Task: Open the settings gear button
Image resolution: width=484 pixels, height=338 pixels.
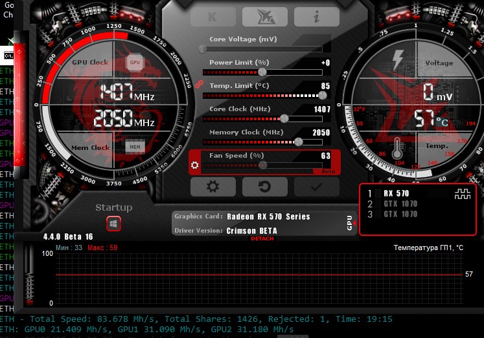Action: [x=213, y=187]
